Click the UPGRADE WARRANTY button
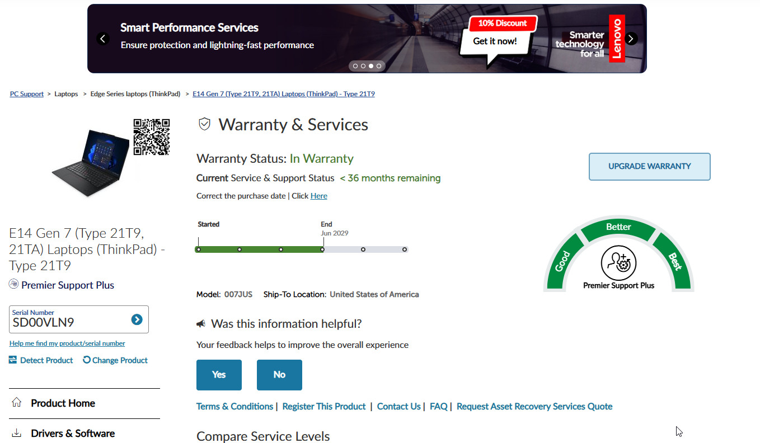 point(650,166)
